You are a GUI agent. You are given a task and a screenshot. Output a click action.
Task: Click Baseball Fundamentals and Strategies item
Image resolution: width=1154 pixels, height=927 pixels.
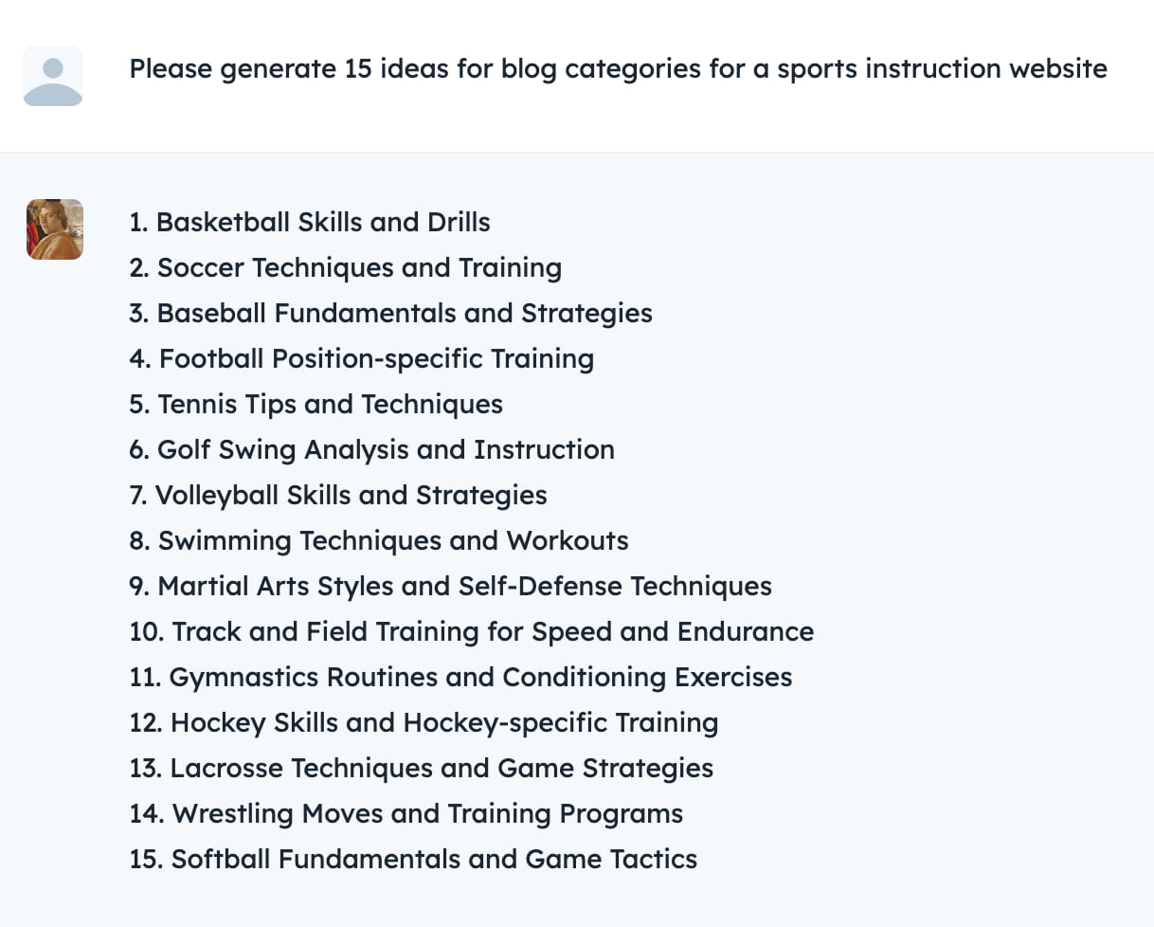(390, 313)
